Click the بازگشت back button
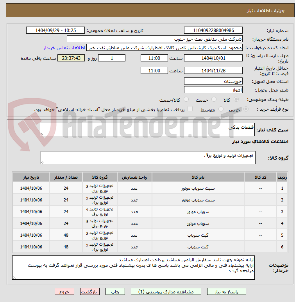The height and width of the screenshot is (302, 295). point(90,291)
